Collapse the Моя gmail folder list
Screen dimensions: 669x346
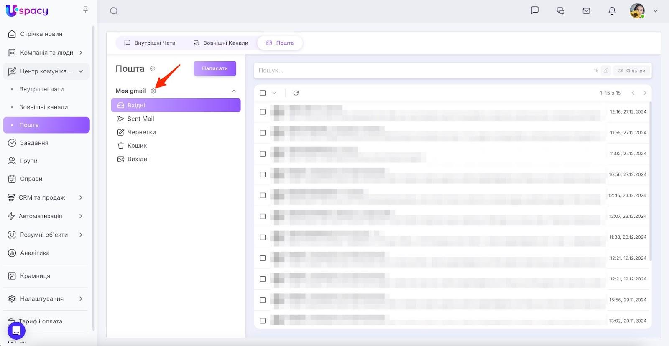[234, 91]
